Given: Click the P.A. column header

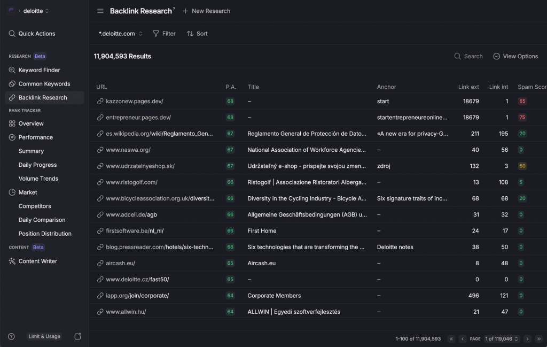Looking at the screenshot, I should click(x=231, y=87).
